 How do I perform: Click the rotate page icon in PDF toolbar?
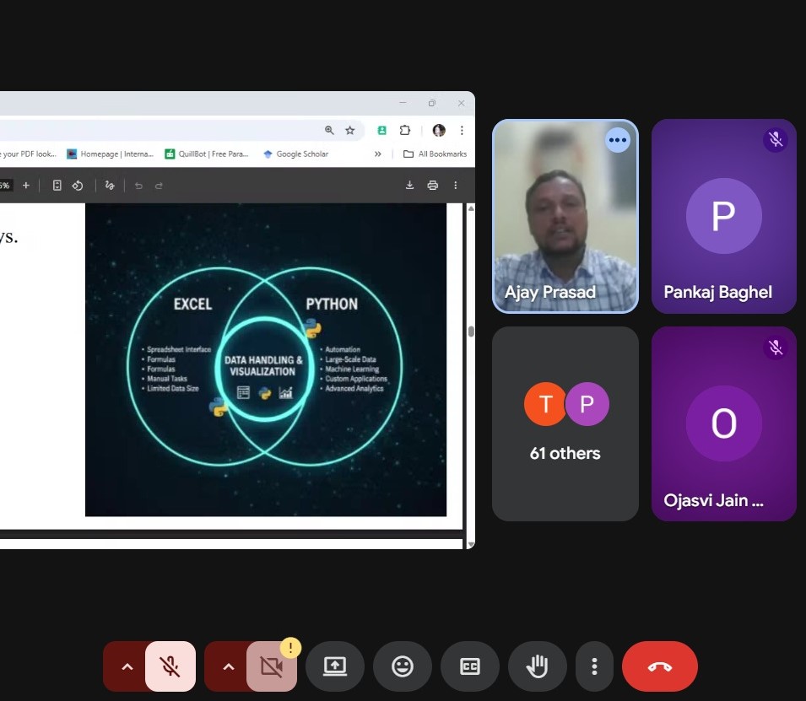(x=77, y=186)
